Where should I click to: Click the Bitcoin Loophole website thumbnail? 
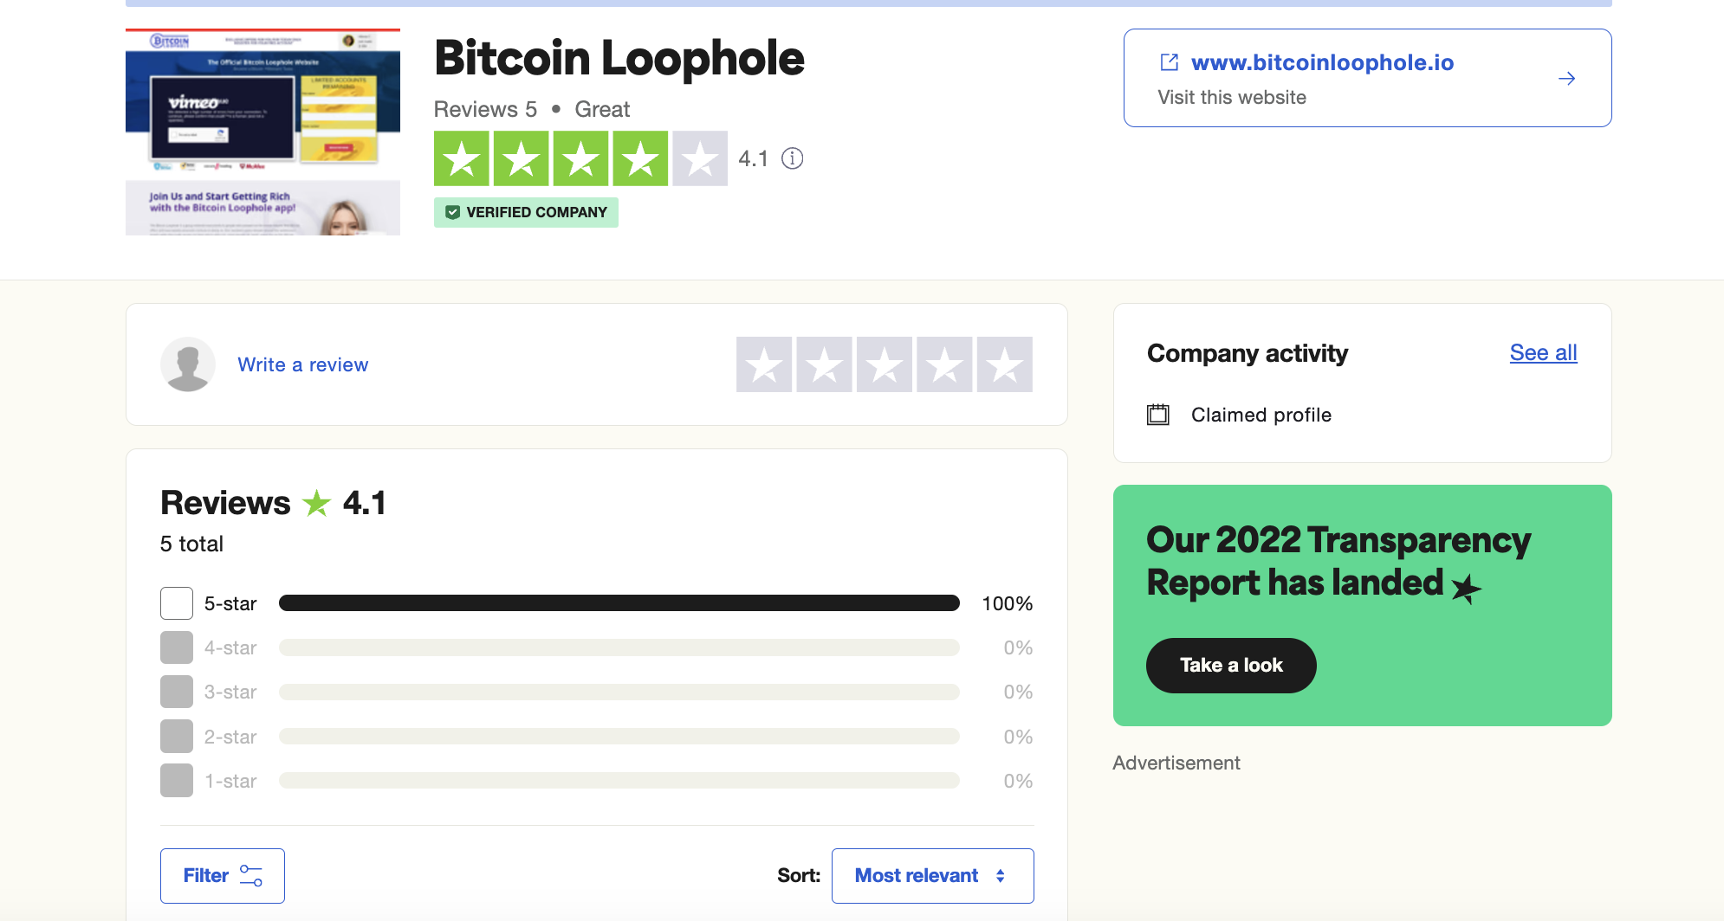(262, 131)
